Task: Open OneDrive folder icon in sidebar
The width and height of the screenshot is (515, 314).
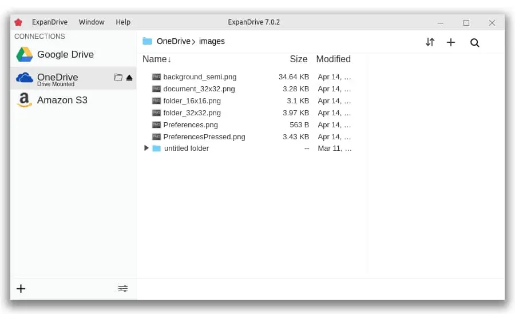Action: point(118,77)
